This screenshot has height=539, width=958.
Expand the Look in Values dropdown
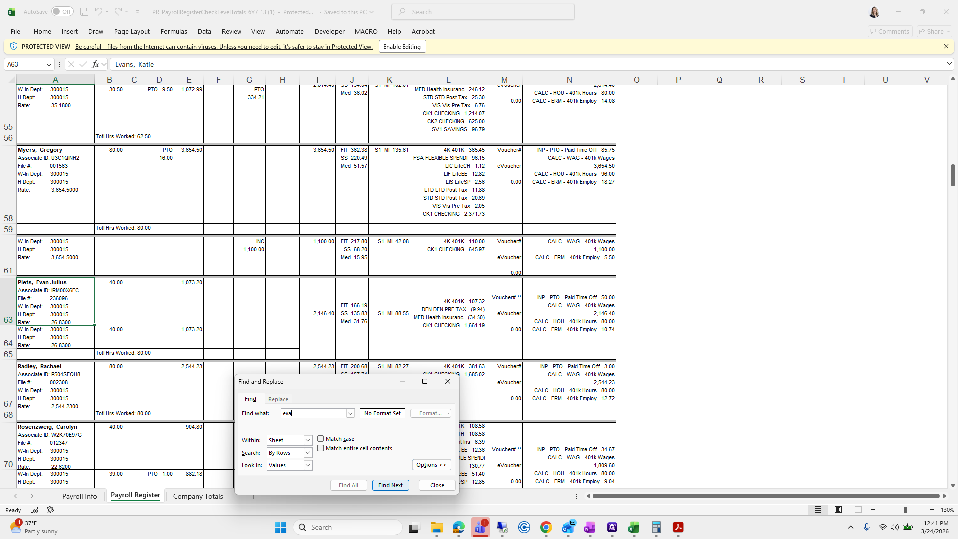pos(308,465)
